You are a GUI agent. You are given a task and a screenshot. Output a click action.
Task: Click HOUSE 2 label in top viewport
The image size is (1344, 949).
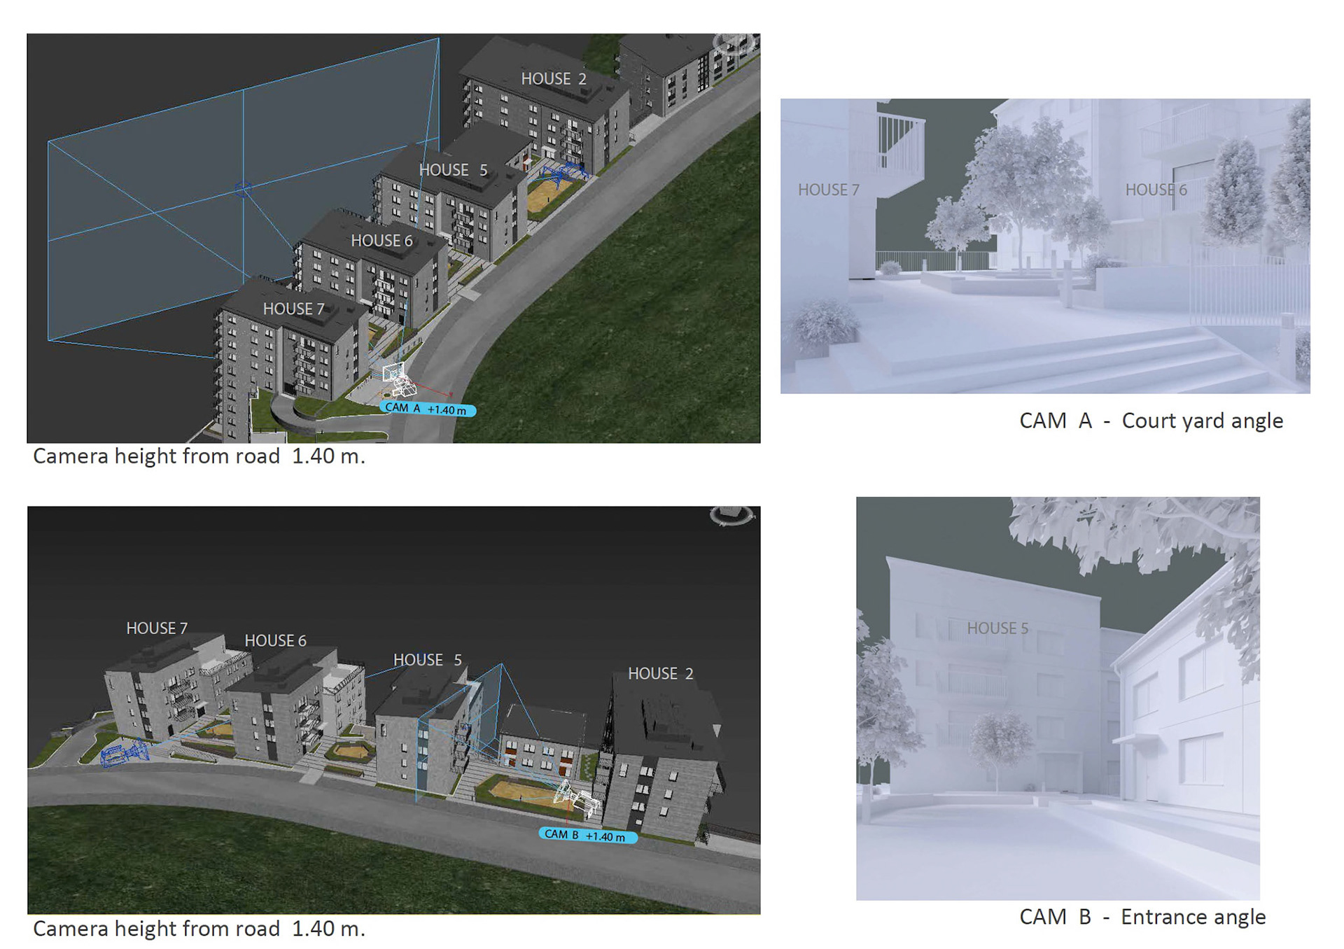point(554,79)
